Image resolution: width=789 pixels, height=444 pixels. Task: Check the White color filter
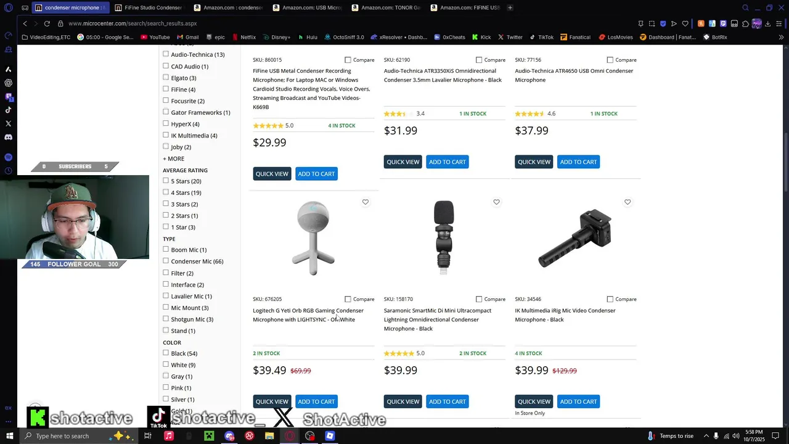pyautogui.click(x=166, y=364)
